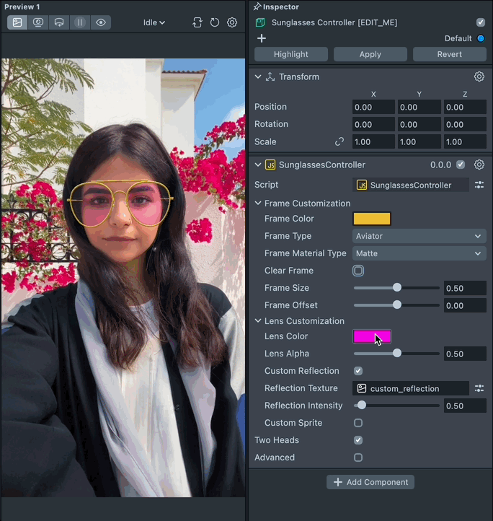Open SunglassesController component settings gear

[479, 165]
